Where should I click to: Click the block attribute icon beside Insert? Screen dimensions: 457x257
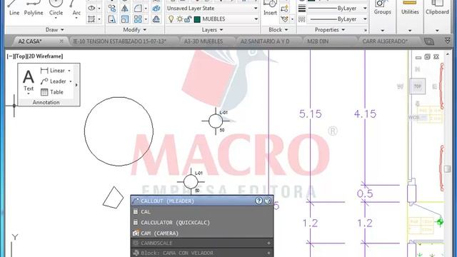[284, 9]
